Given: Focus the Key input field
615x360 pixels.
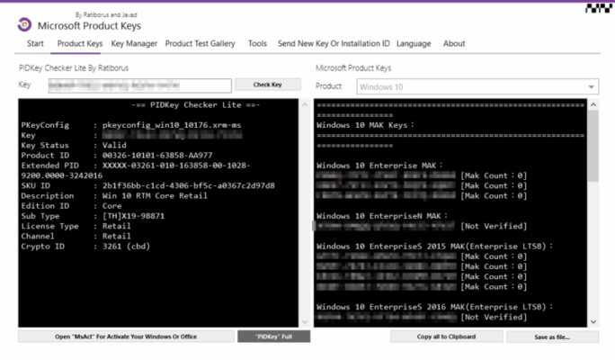Looking at the screenshot, I should pos(140,85).
